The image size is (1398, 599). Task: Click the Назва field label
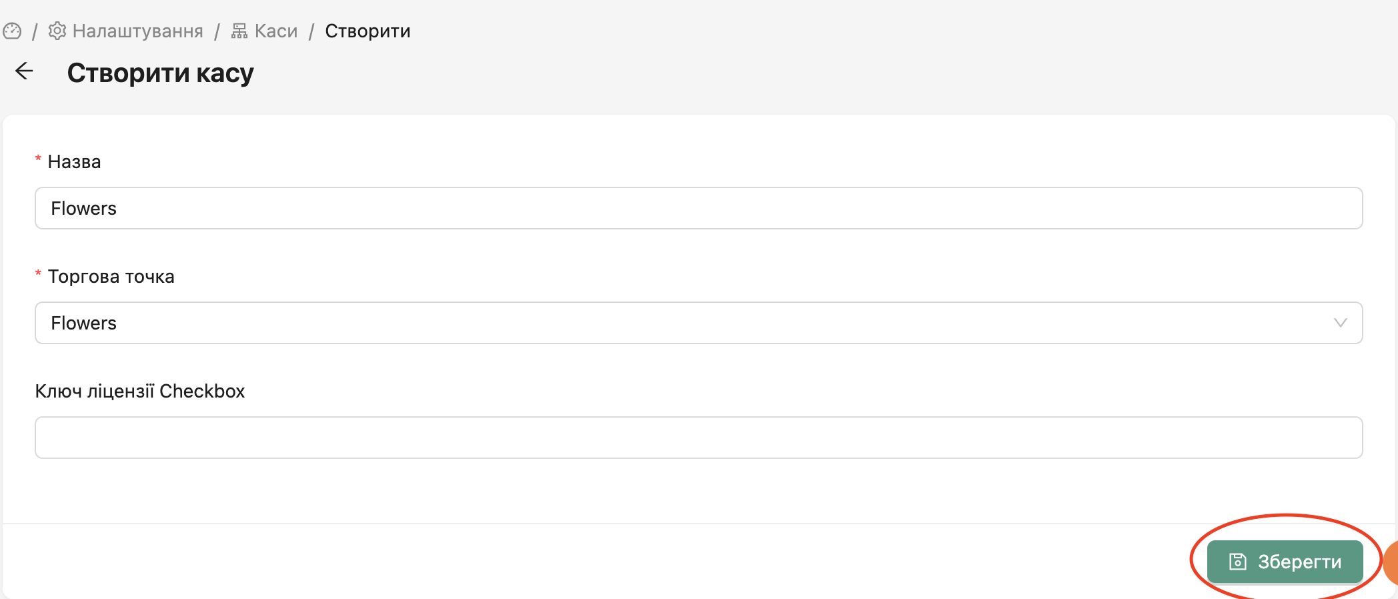coord(74,161)
